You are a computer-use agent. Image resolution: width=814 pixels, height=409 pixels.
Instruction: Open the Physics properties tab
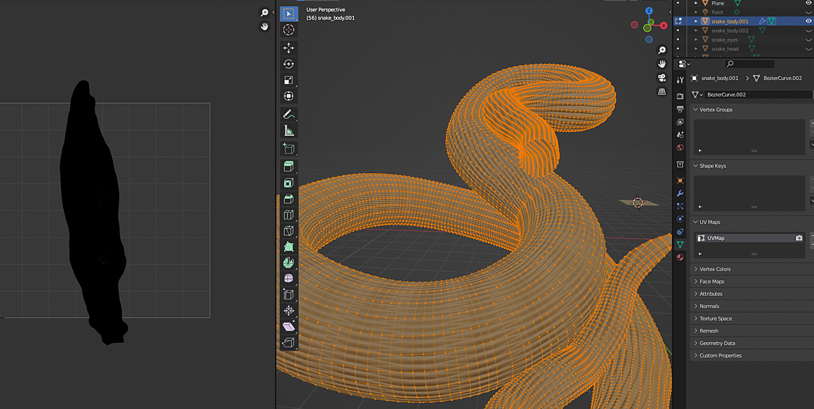coord(680,219)
